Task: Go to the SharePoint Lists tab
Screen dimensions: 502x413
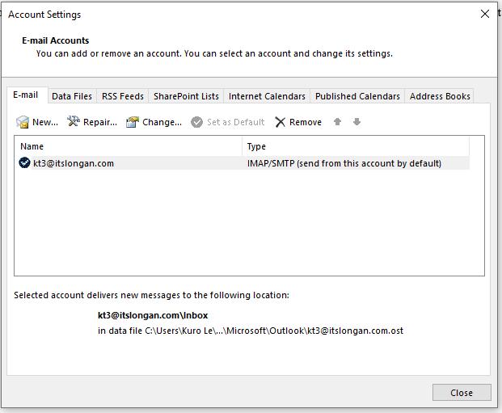Action: tap(186, 96)
